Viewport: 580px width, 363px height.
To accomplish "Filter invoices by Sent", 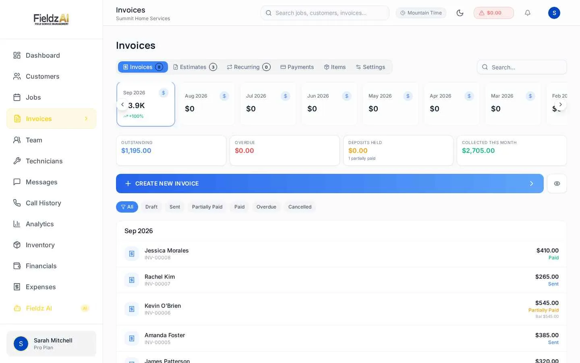I will click(x=175, y=207).
